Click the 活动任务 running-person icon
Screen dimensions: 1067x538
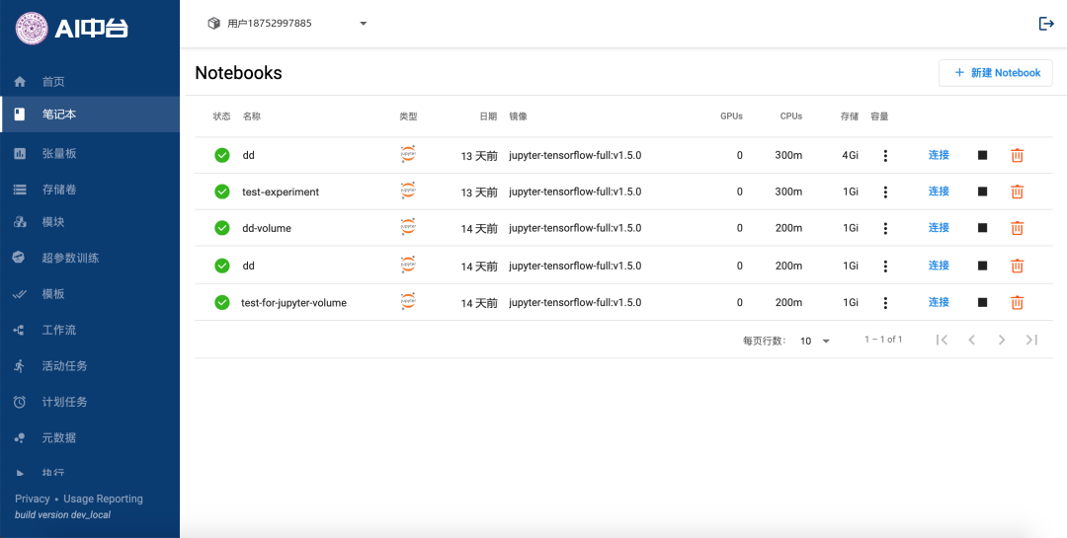(20, 366)
